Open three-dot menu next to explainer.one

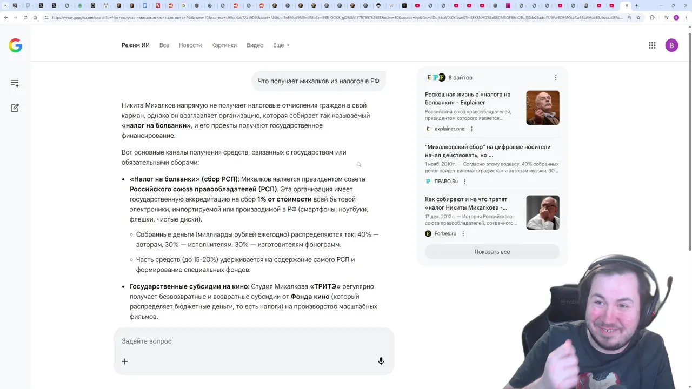pos(471,129)
